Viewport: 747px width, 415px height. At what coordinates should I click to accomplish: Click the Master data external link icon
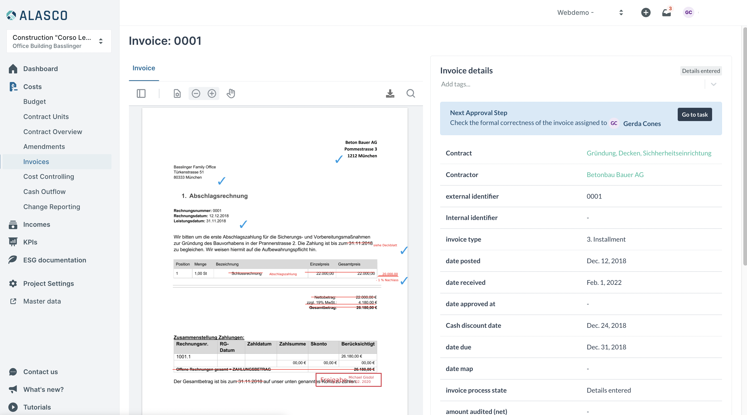click(13, 301)
